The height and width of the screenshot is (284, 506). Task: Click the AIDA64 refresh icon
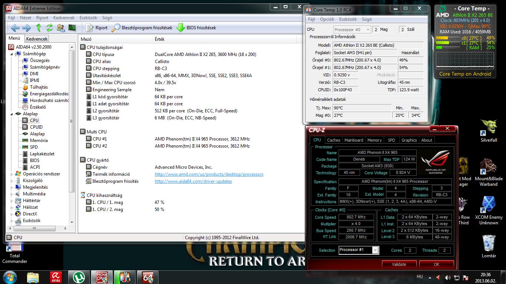(x=49, y=28)
